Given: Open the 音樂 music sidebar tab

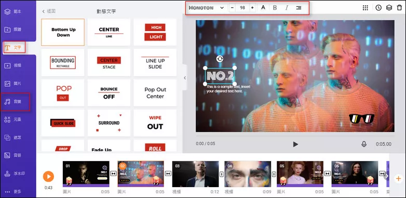Looking at the screenshot, I should [x=13, y=101].
